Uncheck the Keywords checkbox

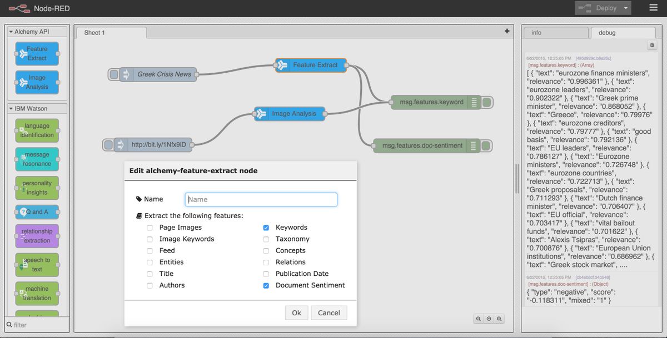[266, 228]
